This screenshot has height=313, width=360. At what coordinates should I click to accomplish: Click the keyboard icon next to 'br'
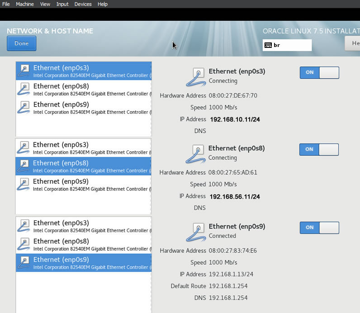(268, 45)
